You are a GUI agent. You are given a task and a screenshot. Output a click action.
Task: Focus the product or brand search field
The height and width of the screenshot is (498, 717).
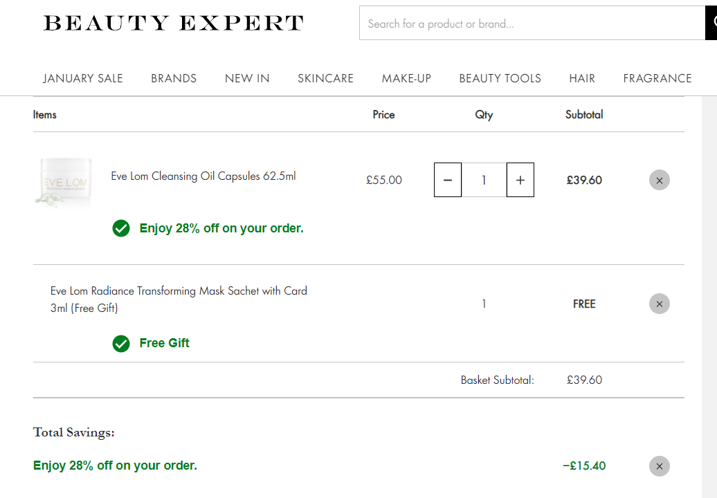[532, 24]
